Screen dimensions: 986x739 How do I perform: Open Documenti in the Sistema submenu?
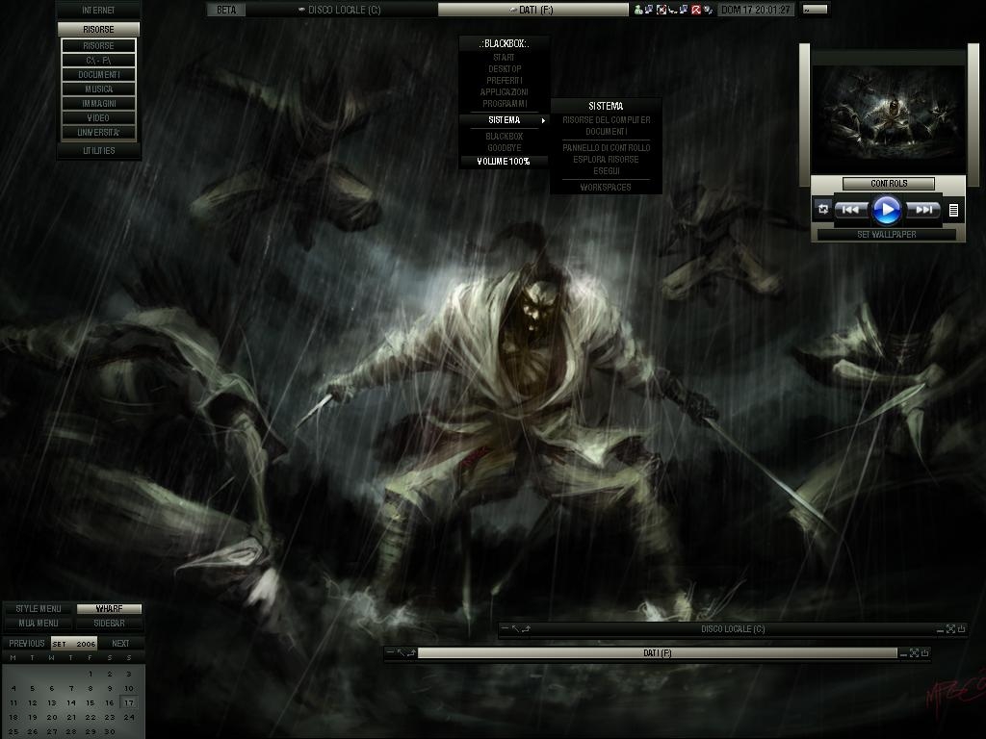tap(607, 132)
